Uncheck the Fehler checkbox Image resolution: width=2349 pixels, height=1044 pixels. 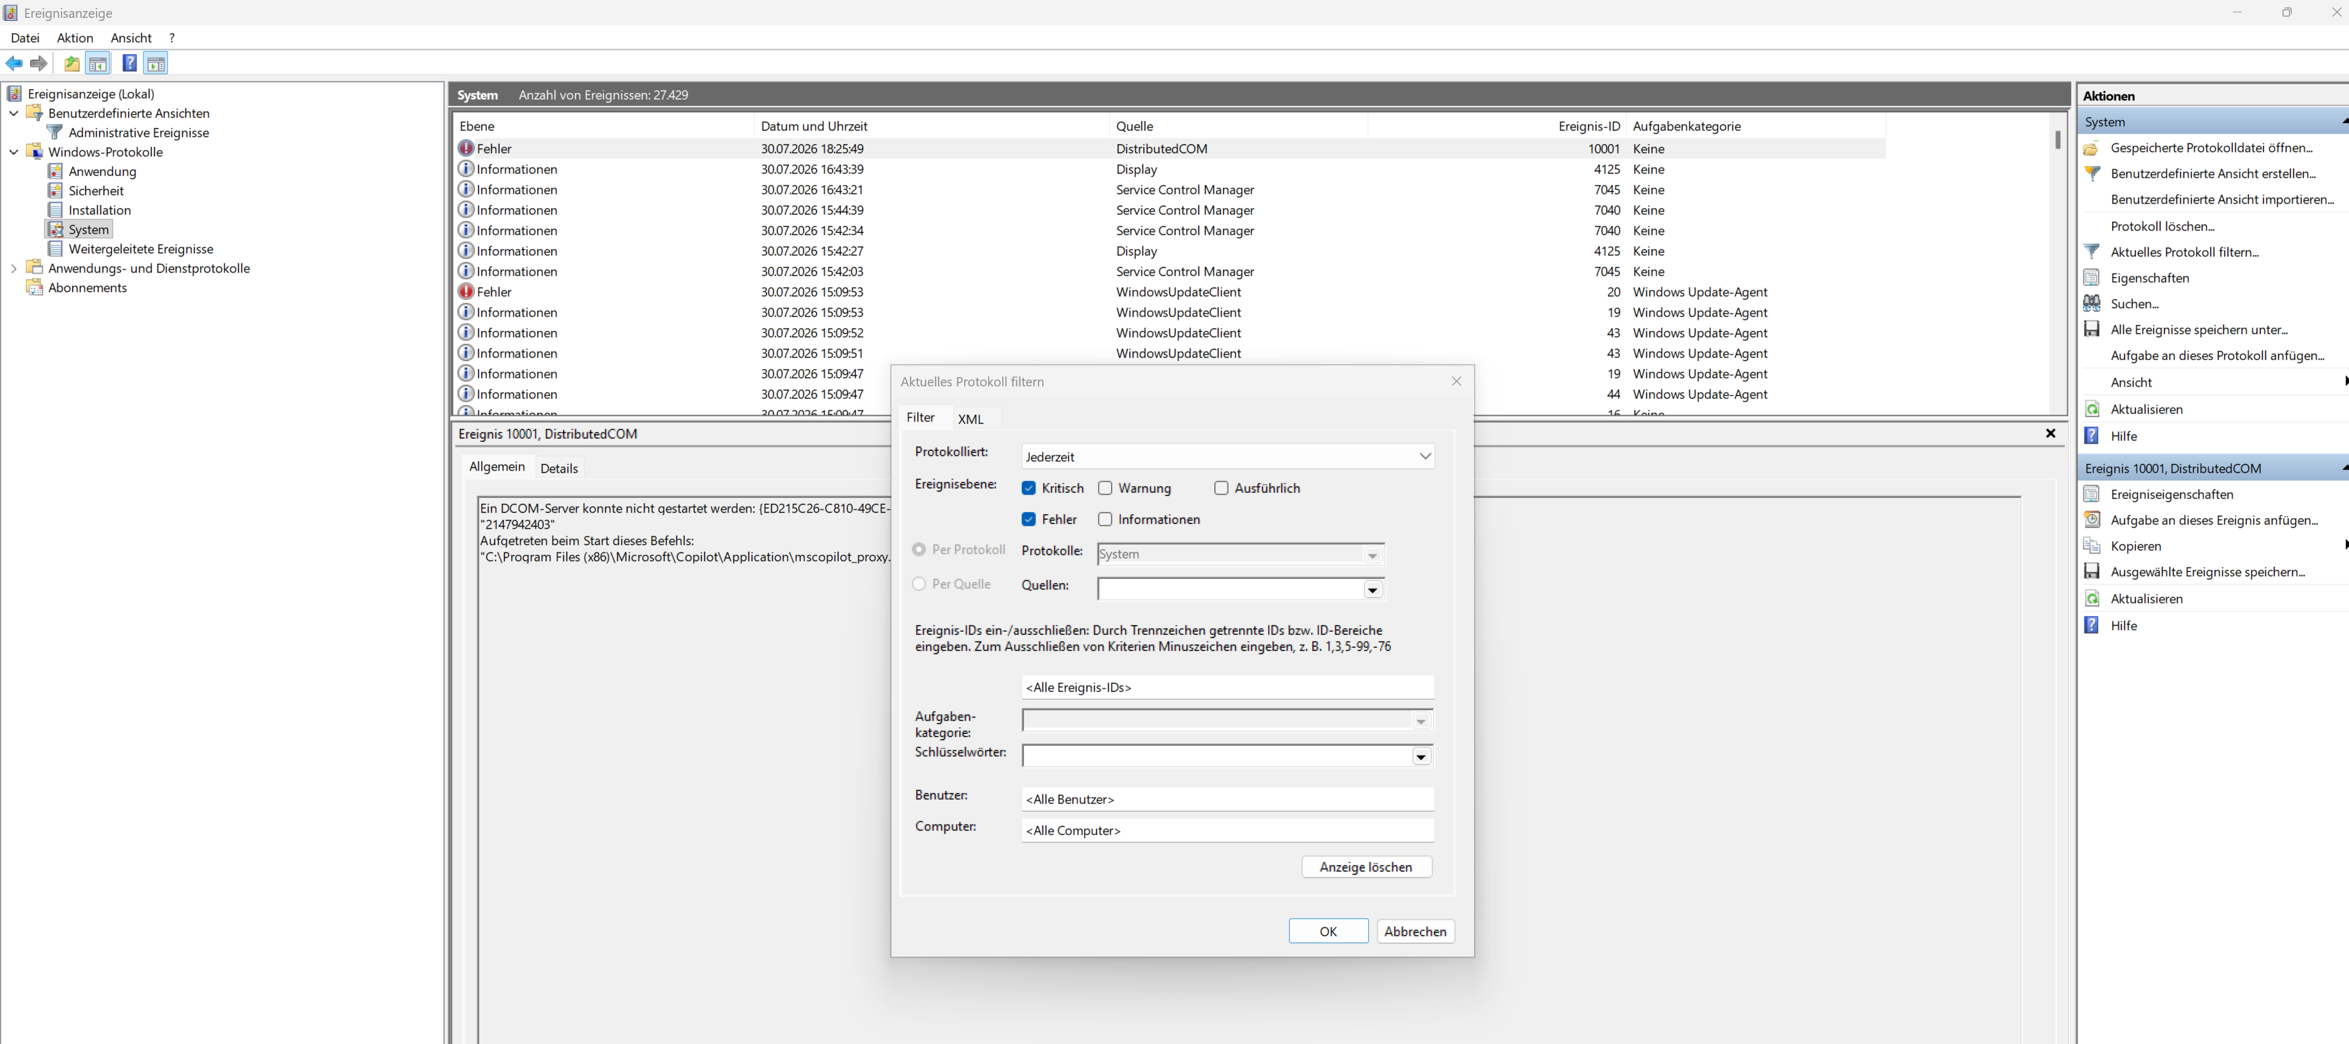1029,519
